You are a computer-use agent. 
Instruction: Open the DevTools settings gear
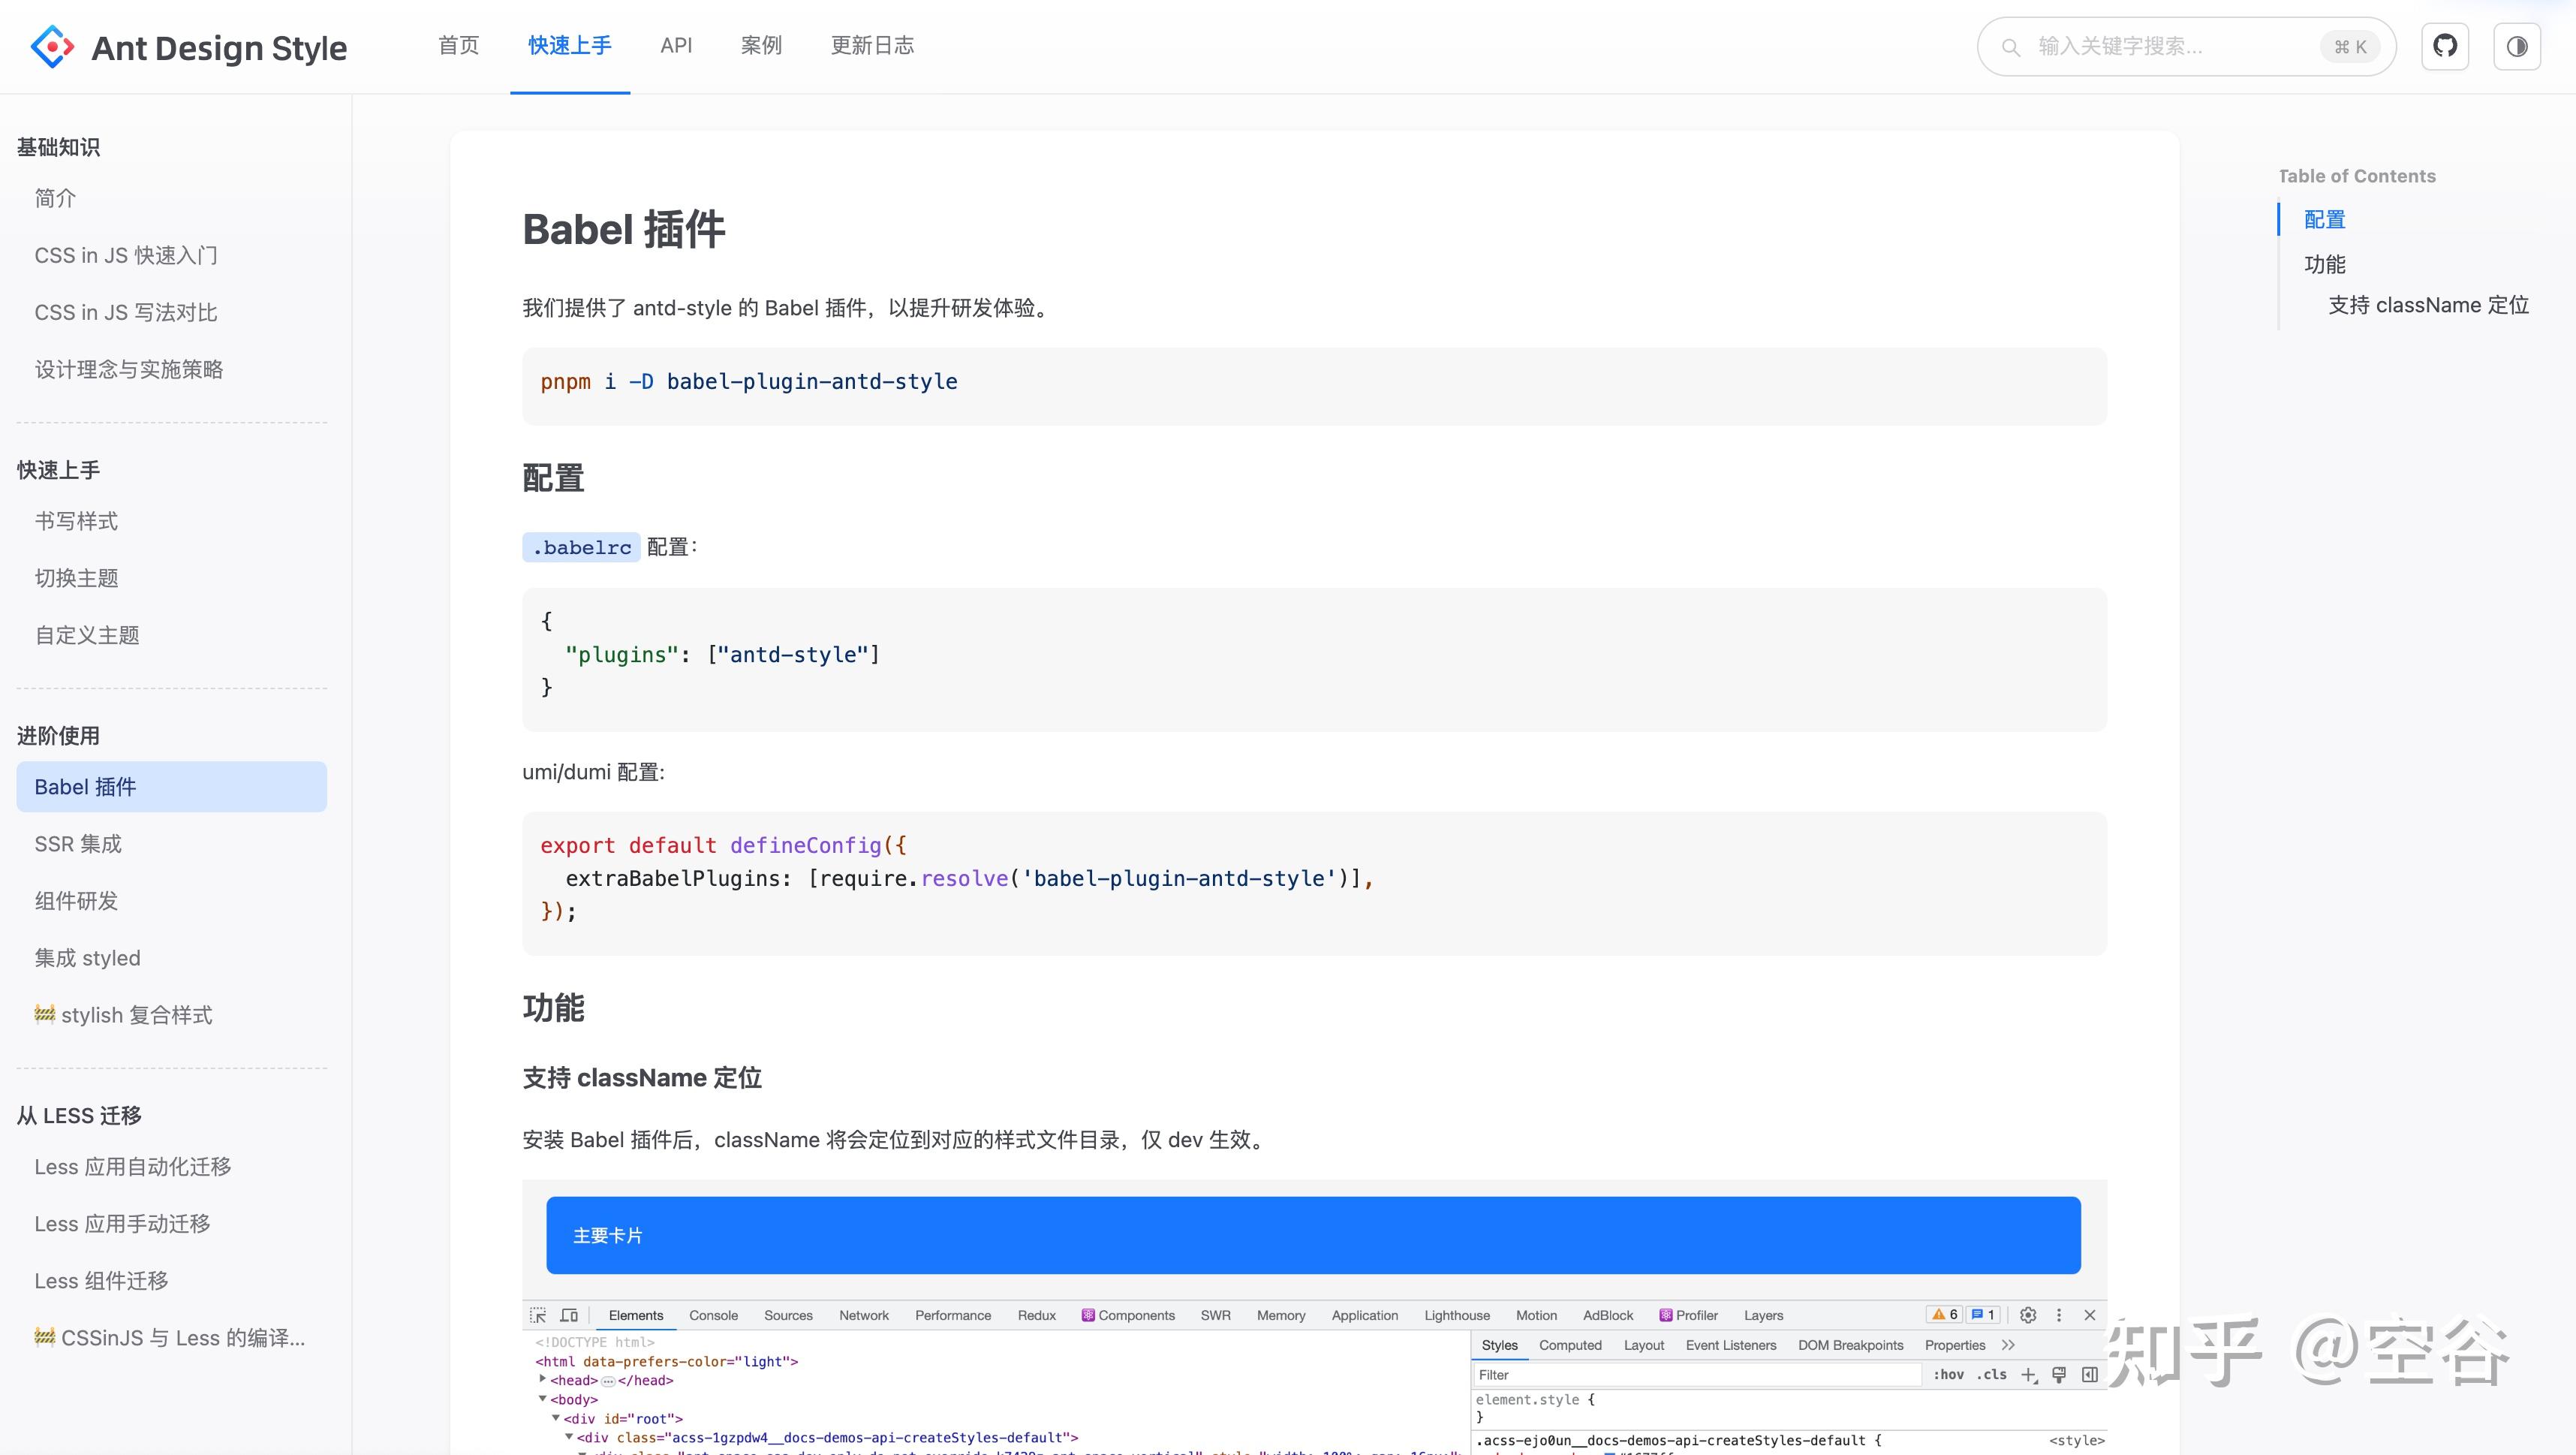(2028, 1315)
